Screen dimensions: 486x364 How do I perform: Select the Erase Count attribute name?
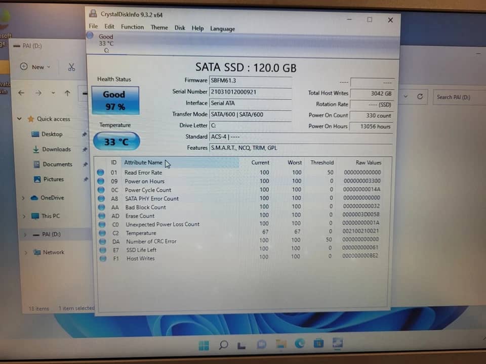point(140,216)
